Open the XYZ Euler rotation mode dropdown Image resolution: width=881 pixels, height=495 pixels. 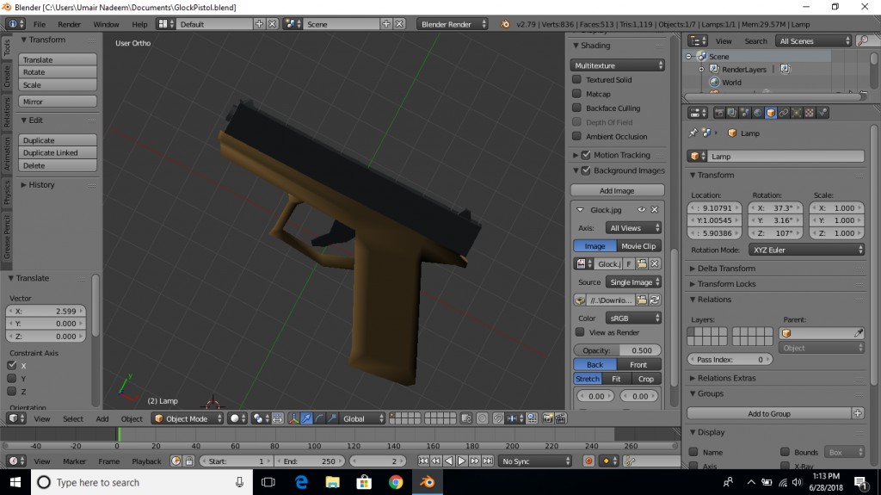click(806, 250)
